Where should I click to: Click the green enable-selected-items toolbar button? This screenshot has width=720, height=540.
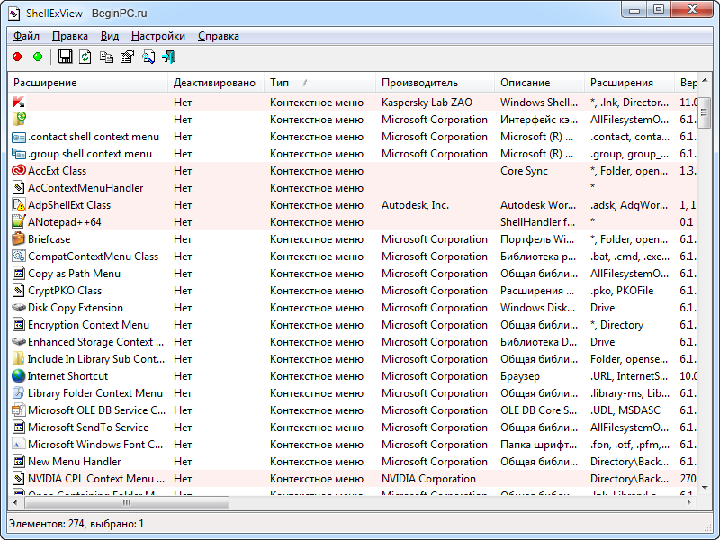38,57
